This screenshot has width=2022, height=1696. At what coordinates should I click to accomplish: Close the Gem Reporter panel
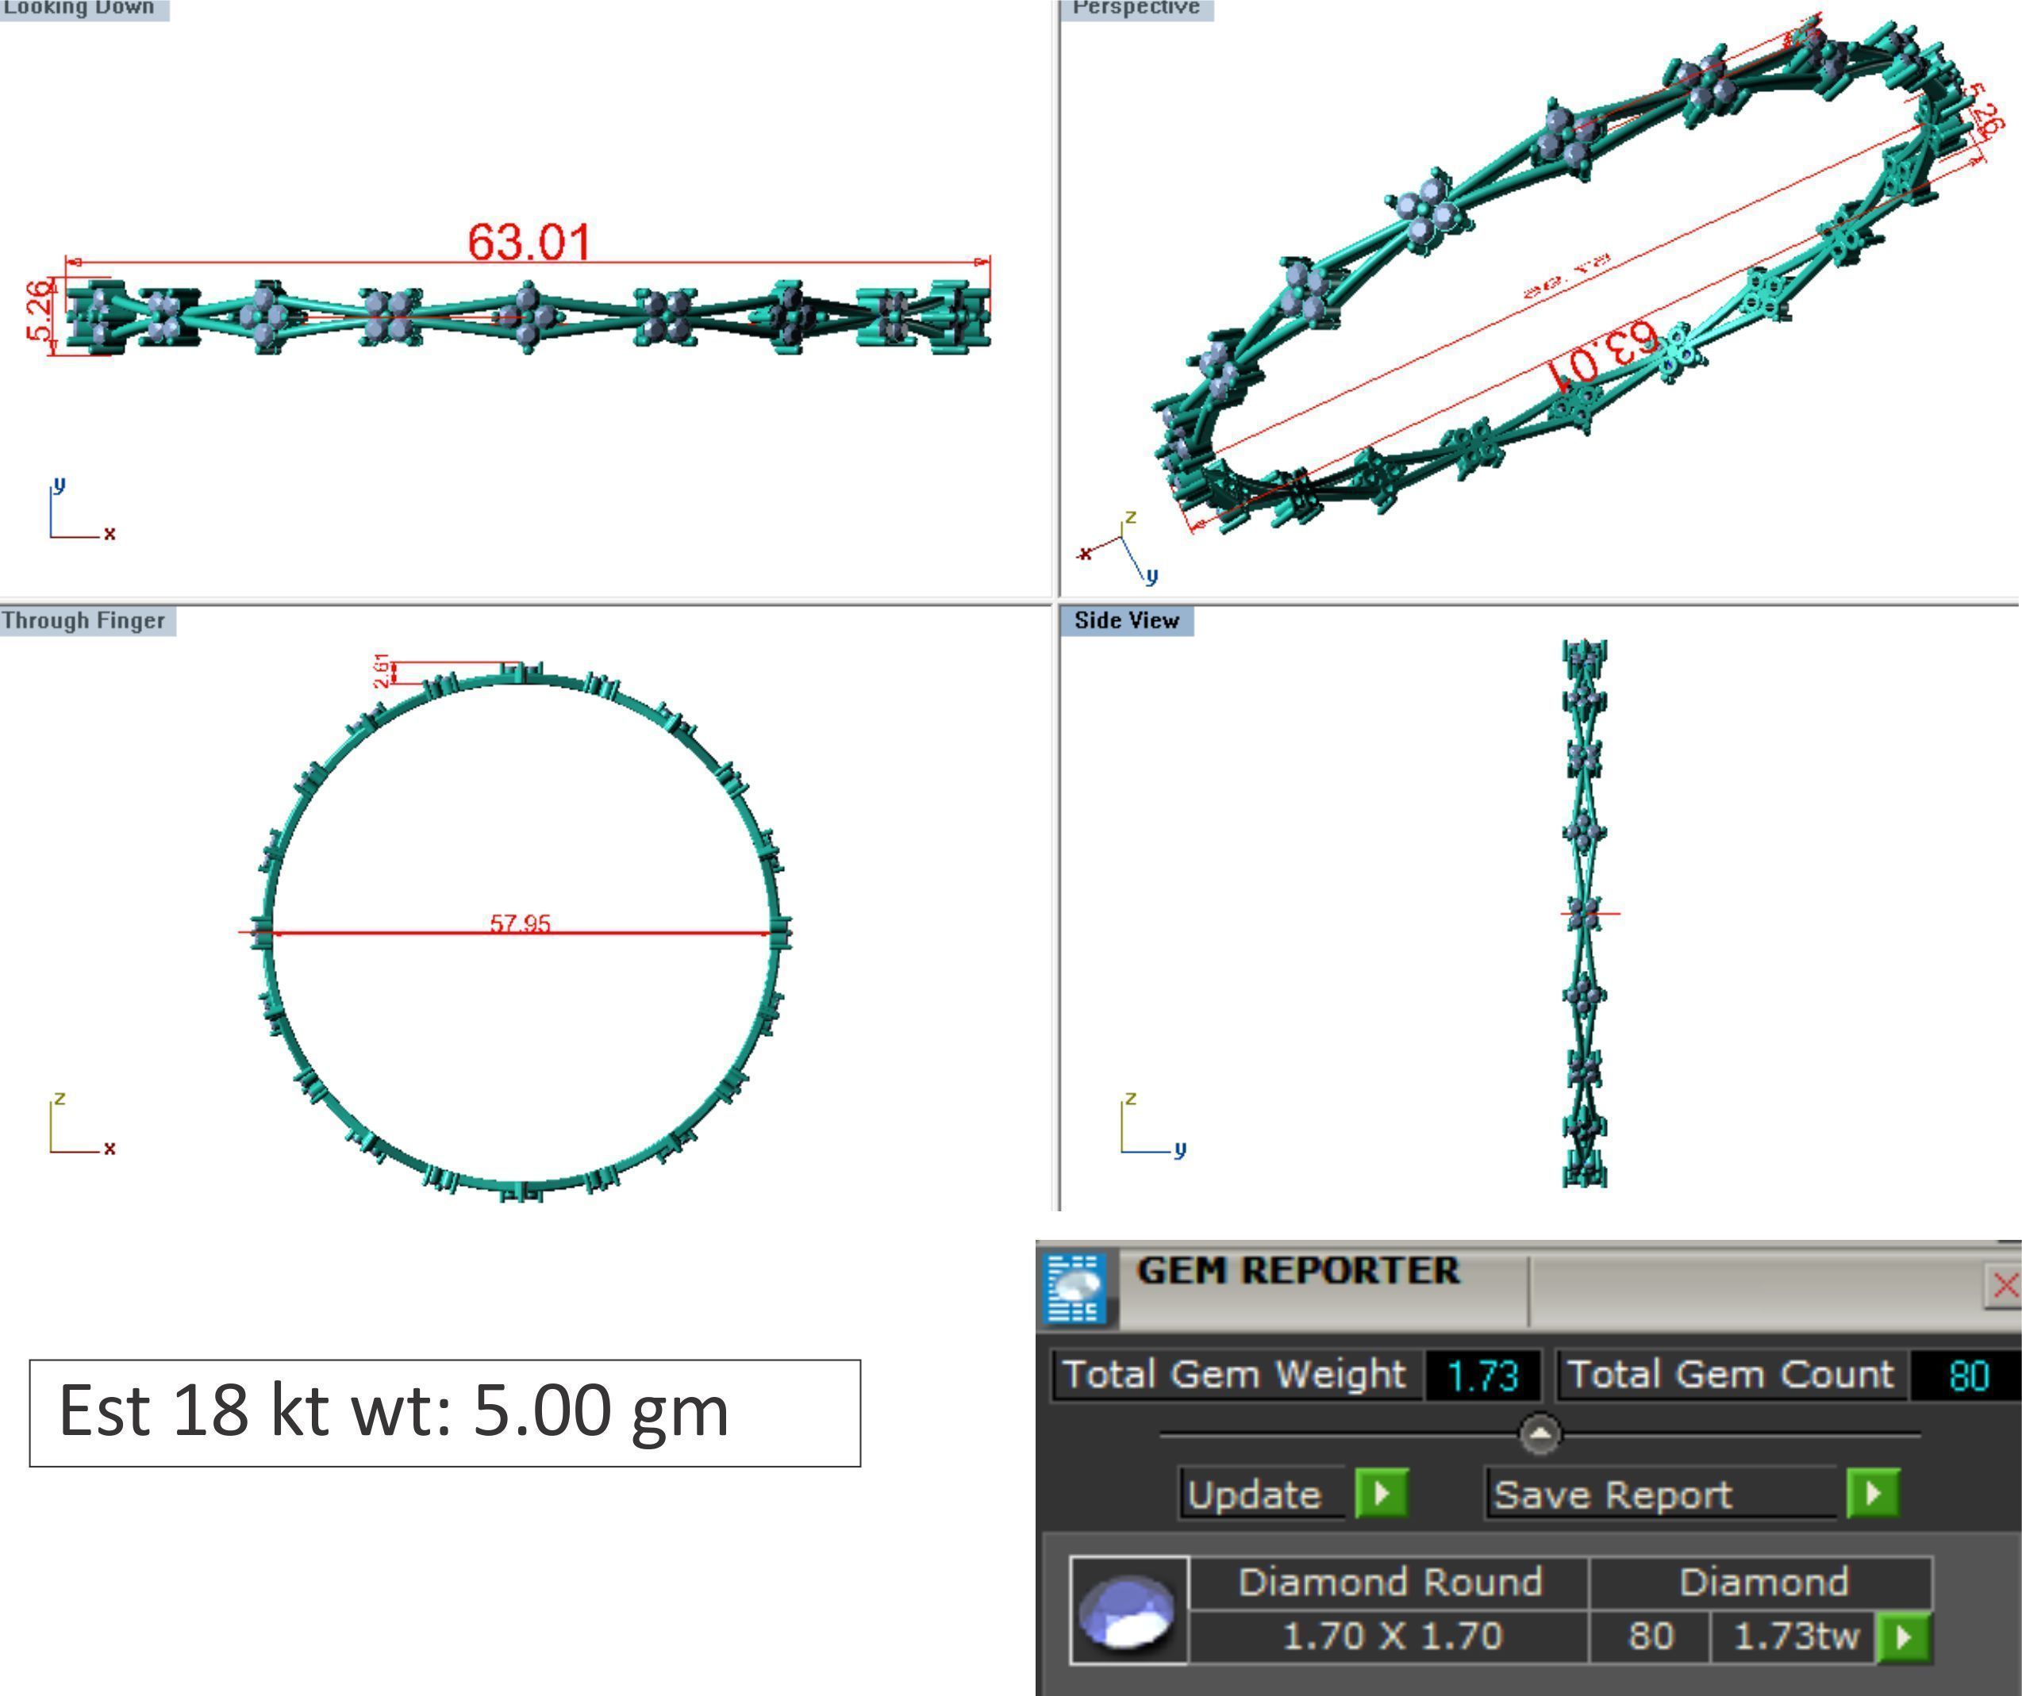[x=2004, y=1285]
